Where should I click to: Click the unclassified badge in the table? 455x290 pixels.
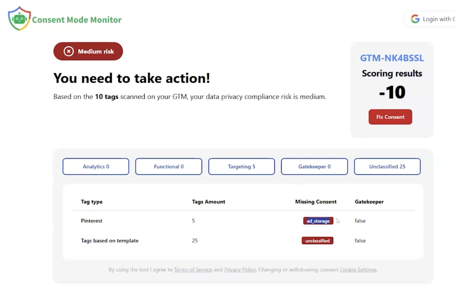point(317,241)
